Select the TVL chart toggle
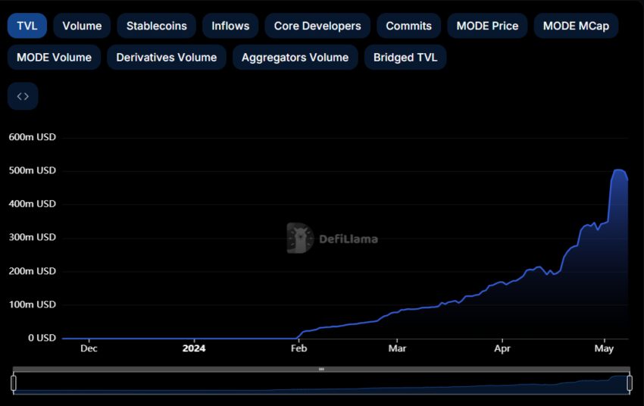644x406 pixels. (27, 26)
